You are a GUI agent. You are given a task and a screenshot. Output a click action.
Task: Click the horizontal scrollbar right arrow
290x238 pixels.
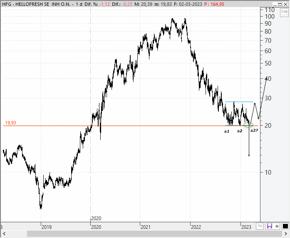coord(286,234)
